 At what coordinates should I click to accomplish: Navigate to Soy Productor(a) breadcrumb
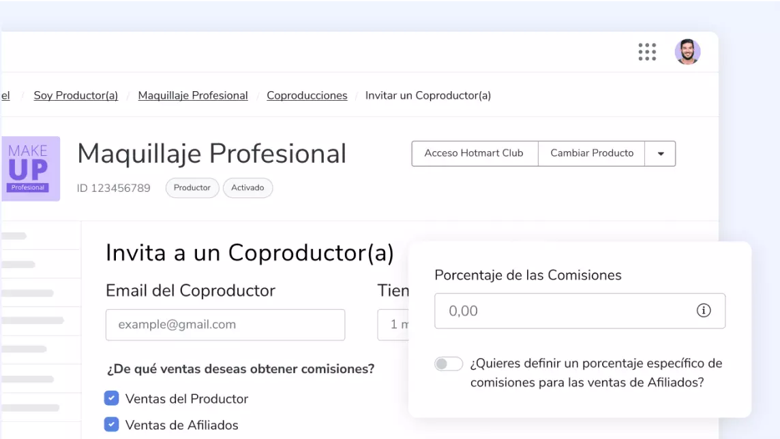tap(75, 95)
